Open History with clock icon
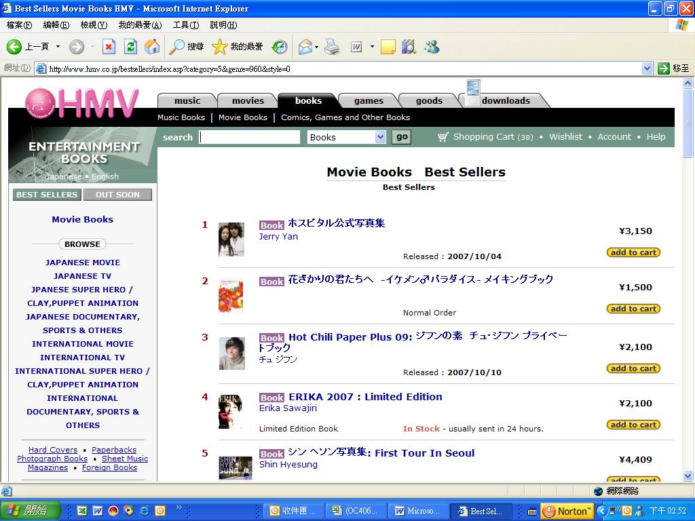This screenshot has height=521, width=695. pyautogui.click(x=280, y=47)
